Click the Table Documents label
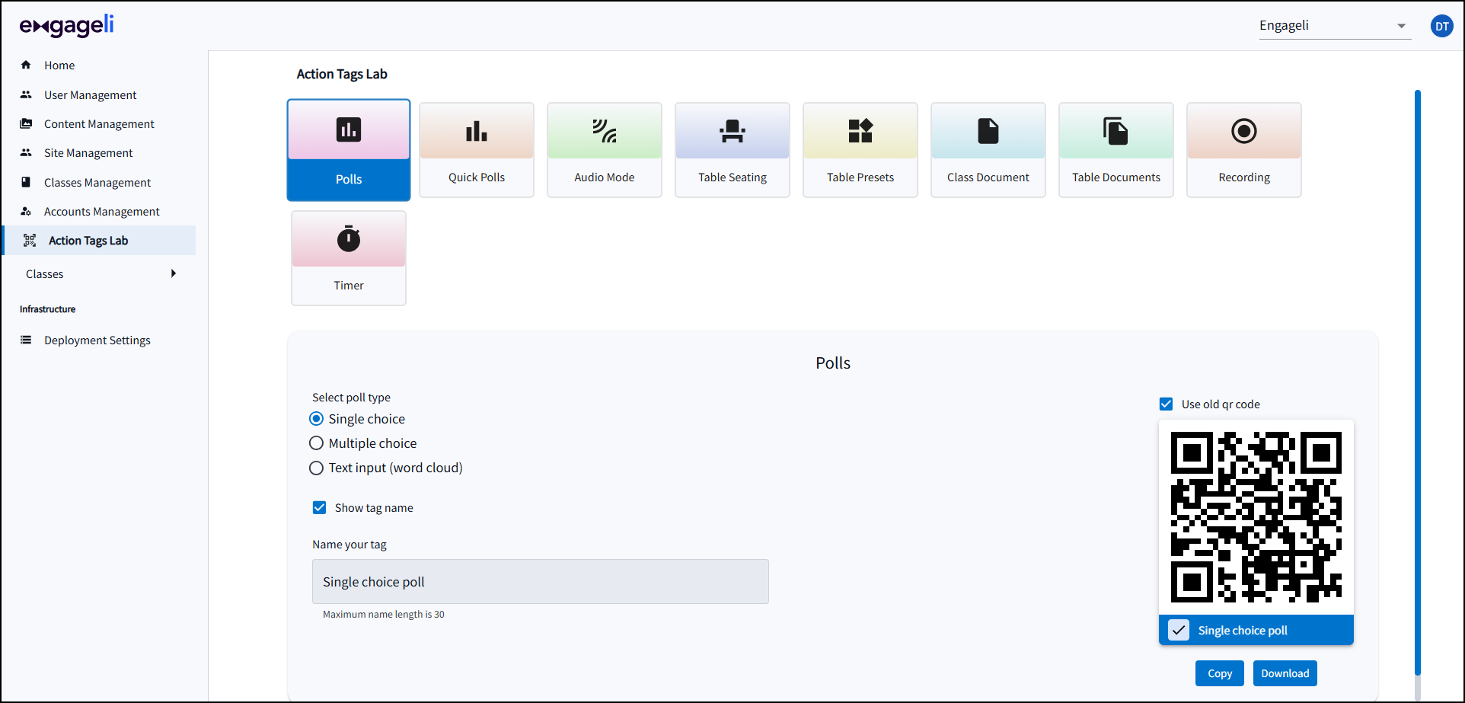 [1116, 177]
